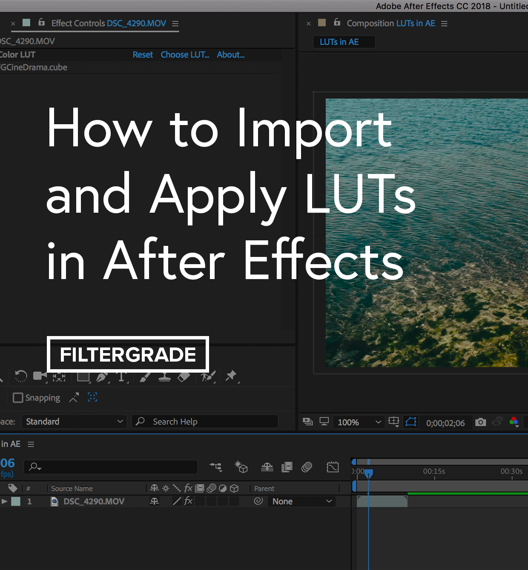Click the always preview this view icon
Image resolution: width=528 pixels, height=570 pixels.
(x=307, y=422)
